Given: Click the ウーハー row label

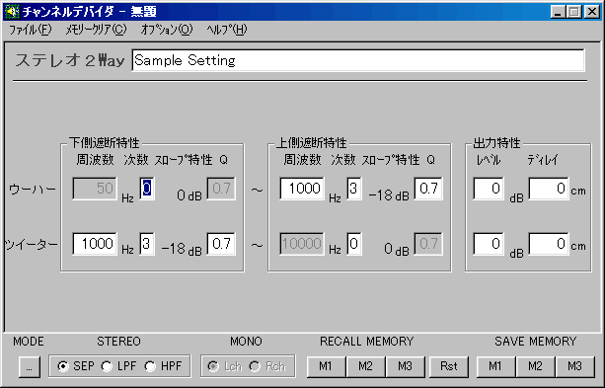Looking at the screenshot, I should coord(33,190).
